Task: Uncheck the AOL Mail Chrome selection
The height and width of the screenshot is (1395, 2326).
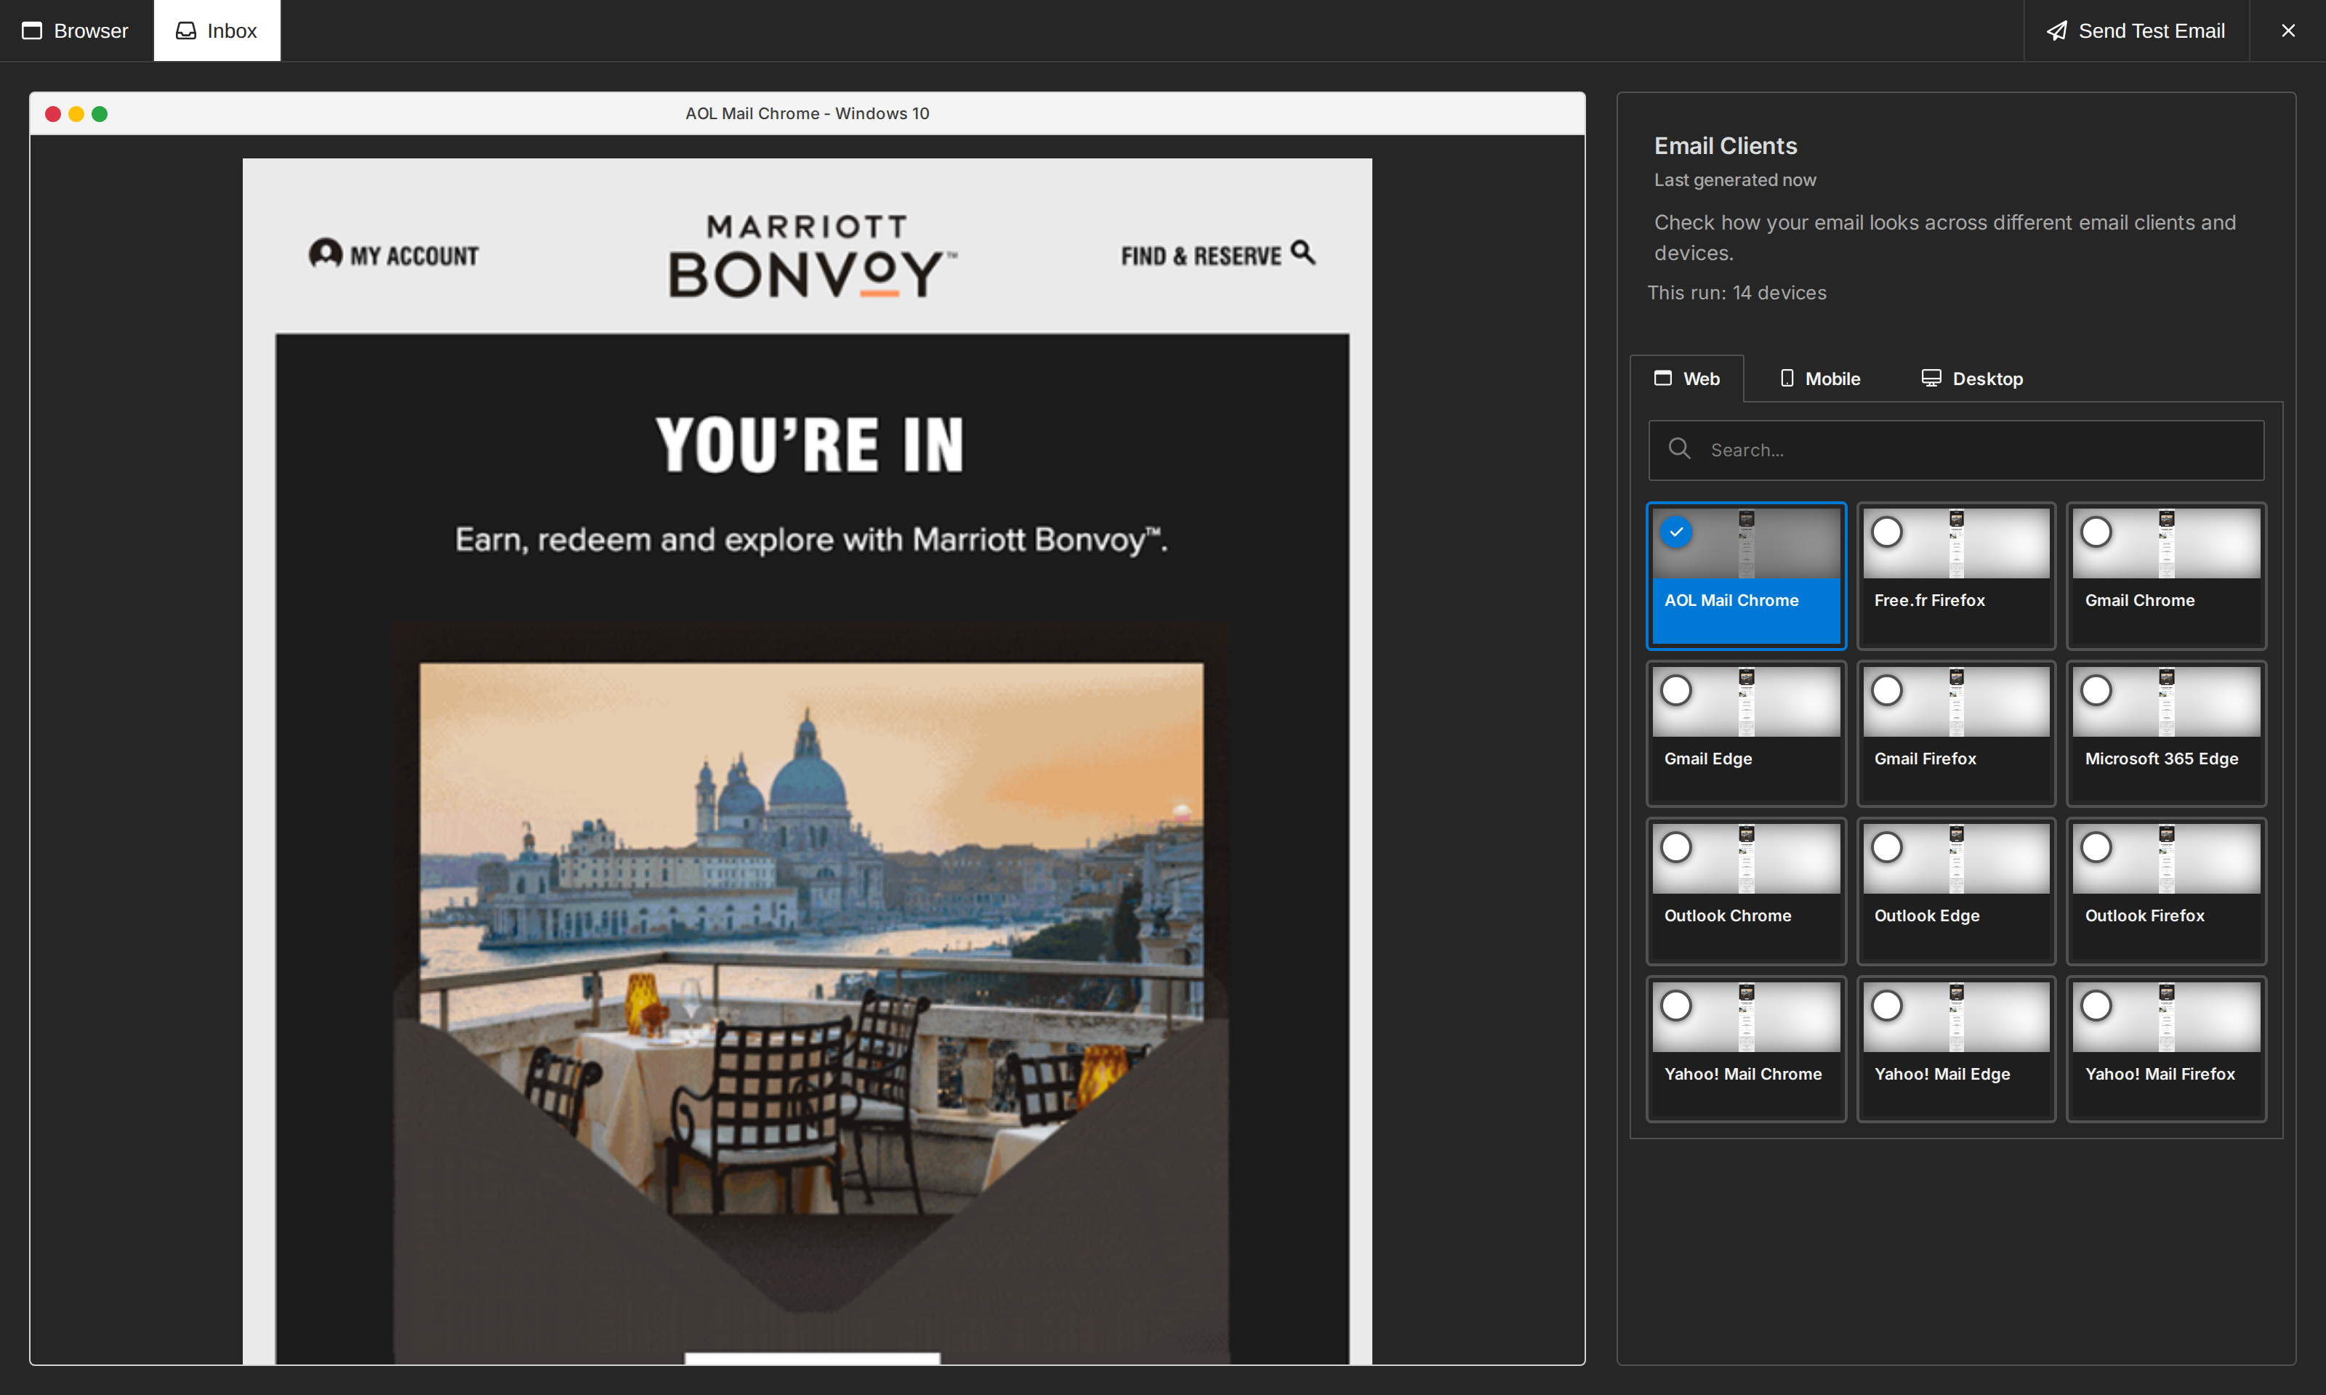Action: [1676, 531]
